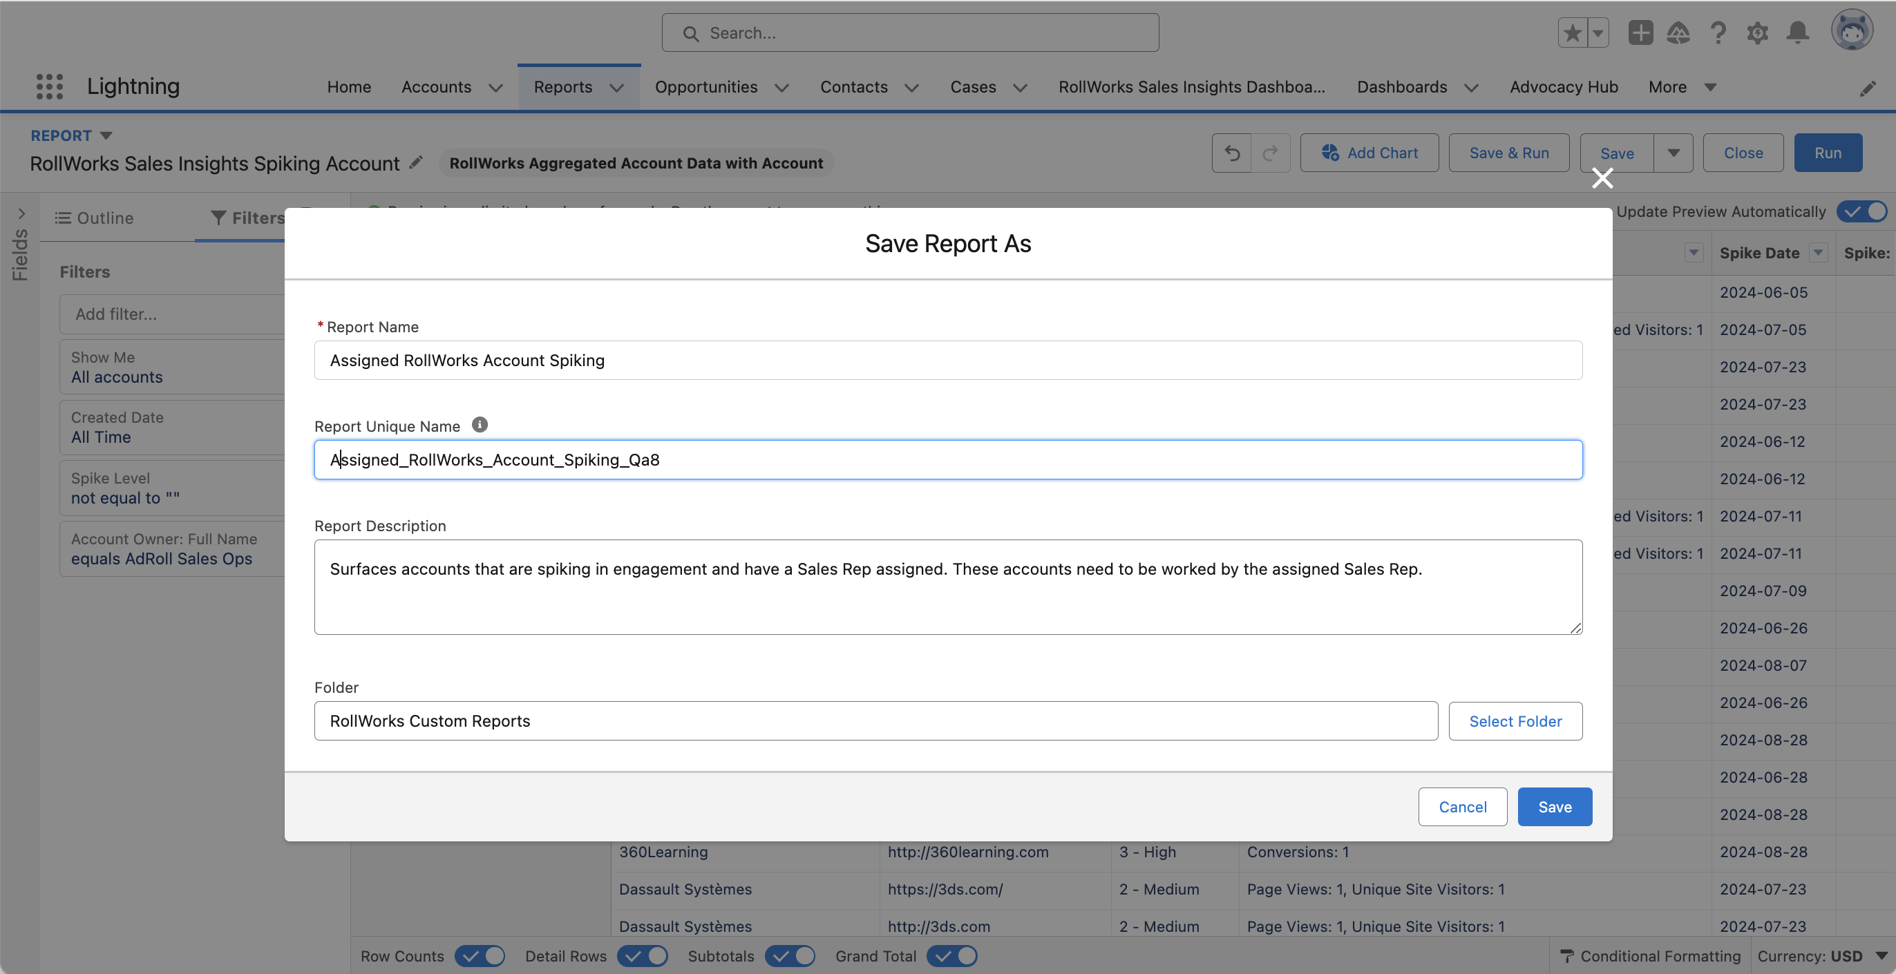Click the help question mark icon
The image size is (1896, 974).
pyautogui.click(x=1718, y=33)
